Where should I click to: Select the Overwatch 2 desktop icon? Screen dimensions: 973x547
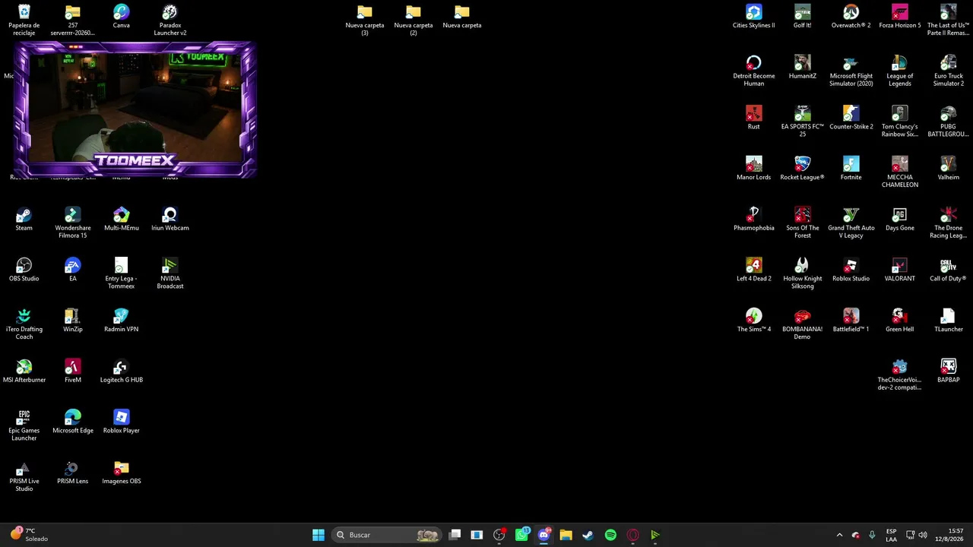coord(851,17)
